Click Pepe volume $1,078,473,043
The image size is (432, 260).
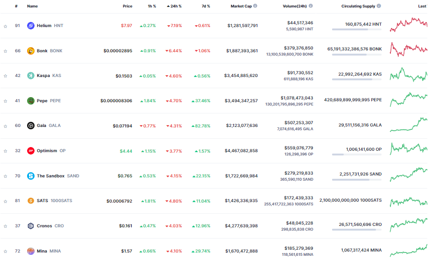point(297,98)
